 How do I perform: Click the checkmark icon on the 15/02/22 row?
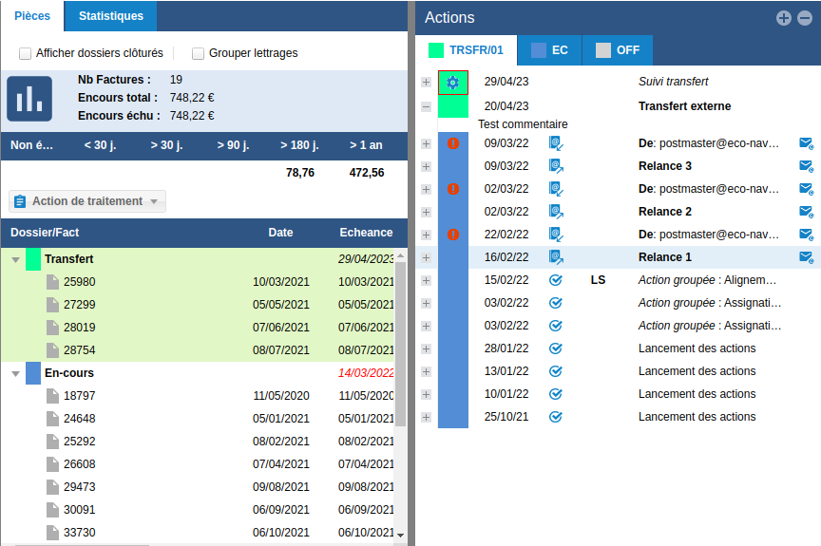click(556, 280)
